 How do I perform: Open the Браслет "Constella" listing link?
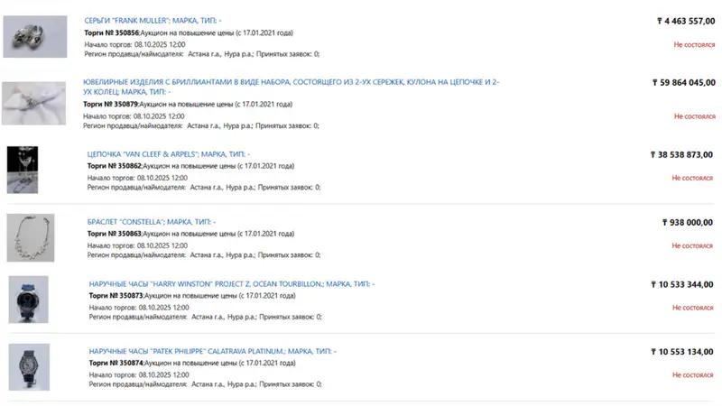coord(152,222)
